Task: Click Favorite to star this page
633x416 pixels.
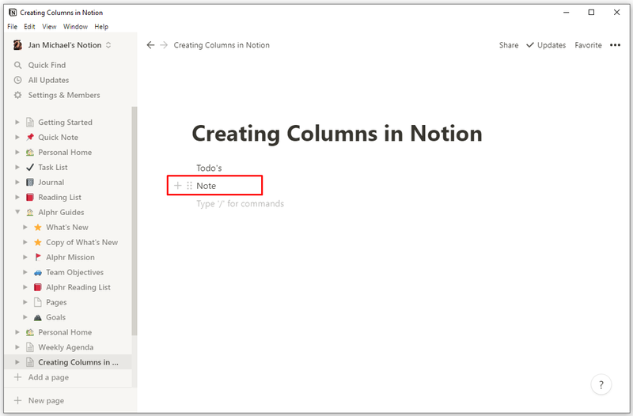Action: [x=588, y=45]
